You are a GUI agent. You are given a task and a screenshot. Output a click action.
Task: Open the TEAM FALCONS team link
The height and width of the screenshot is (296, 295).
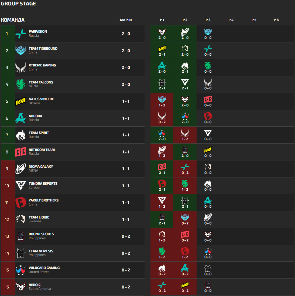(x=41, y=82)
